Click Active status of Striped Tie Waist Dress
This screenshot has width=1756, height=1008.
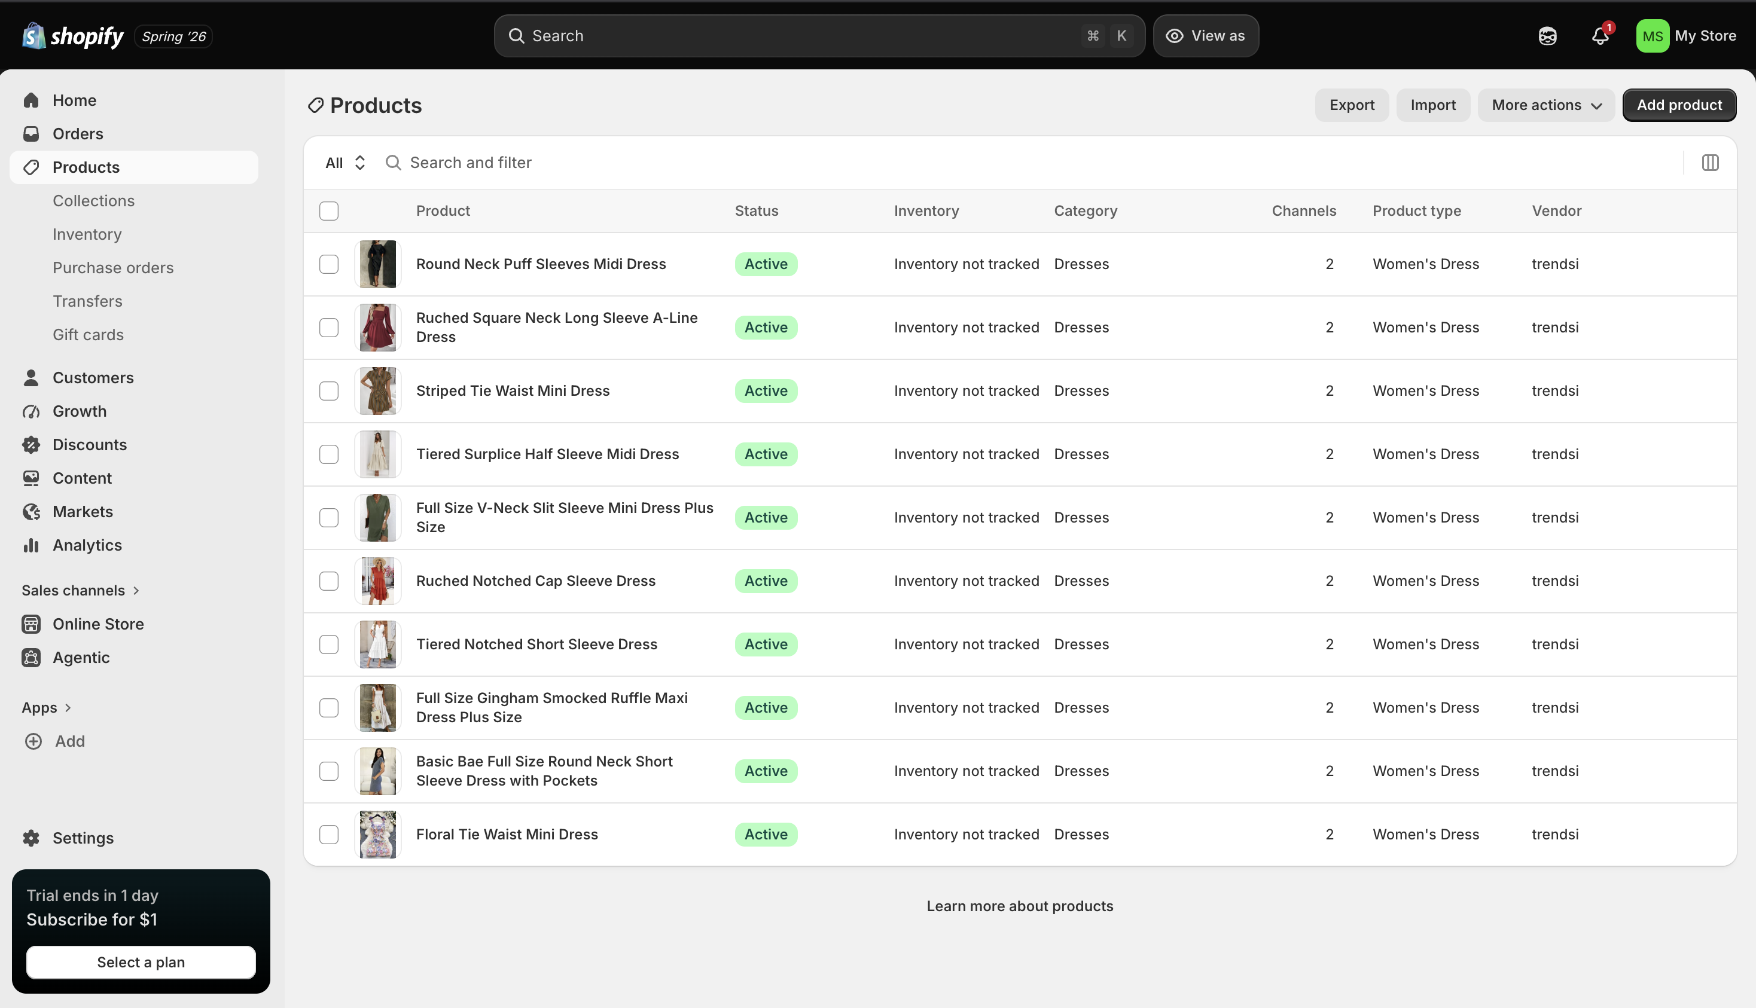pyautogui.click(x=766, y=390)
